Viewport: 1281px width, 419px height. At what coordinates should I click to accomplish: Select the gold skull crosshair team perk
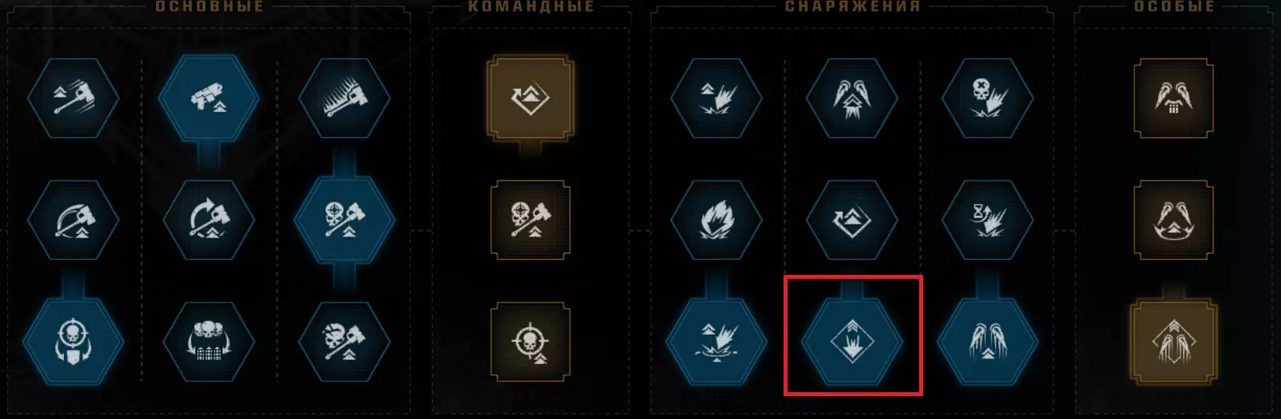530,342
